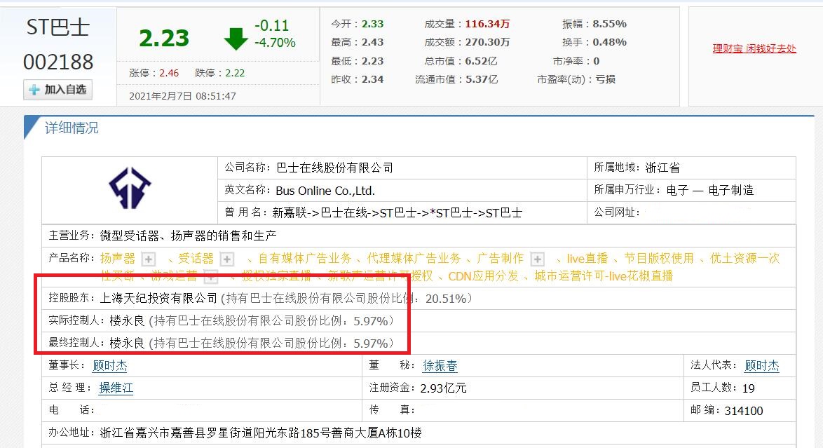The image size is (823, 448).
Task: Click the product item 自有媒体广告业务
Action: coord(305,259)
